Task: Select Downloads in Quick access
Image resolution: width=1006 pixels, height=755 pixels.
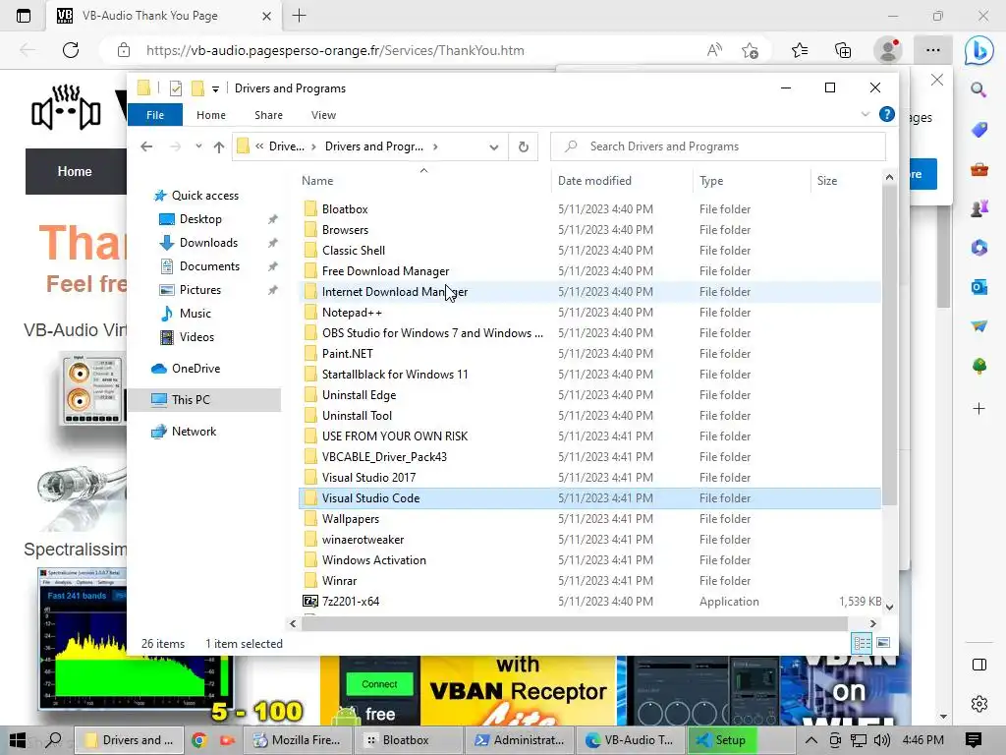Action: (x=208, y=243)
